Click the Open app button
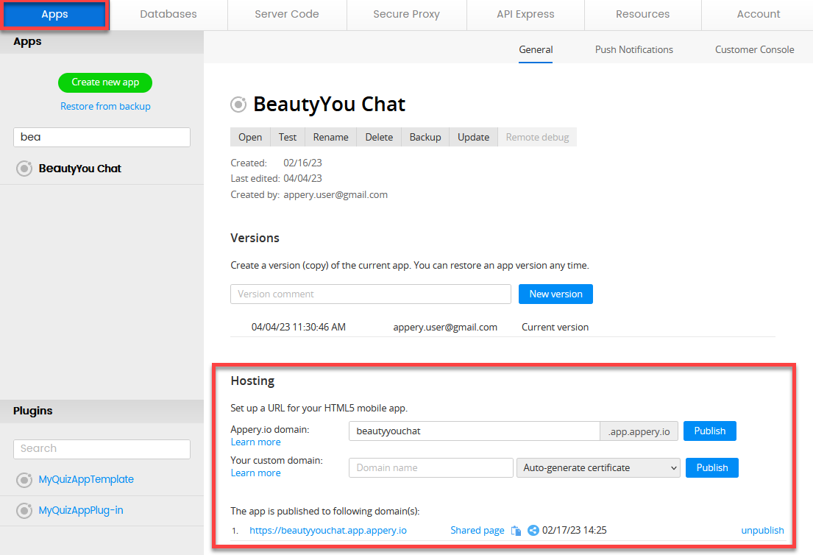The height and width of the screenshot is (555, 813). point(250,138)
